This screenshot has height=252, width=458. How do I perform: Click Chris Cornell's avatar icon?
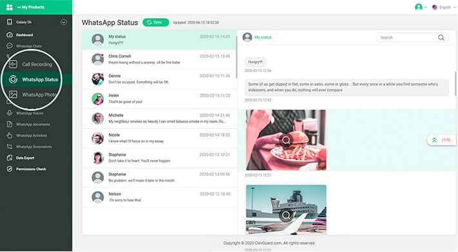[97, 59]
